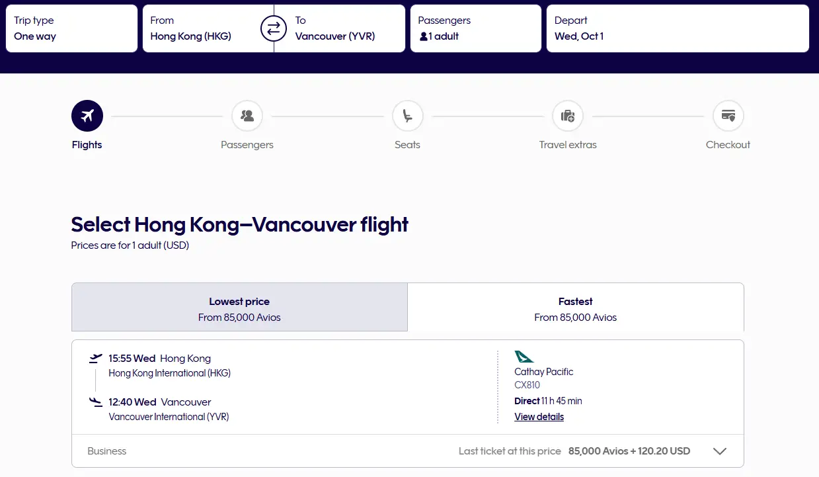This screenshot has width=819, height=477.
Task: Expand the Business fare chevron
Action: click(720, 451)
